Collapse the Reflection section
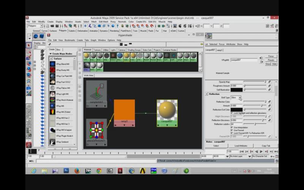 [x=206, y=94]
